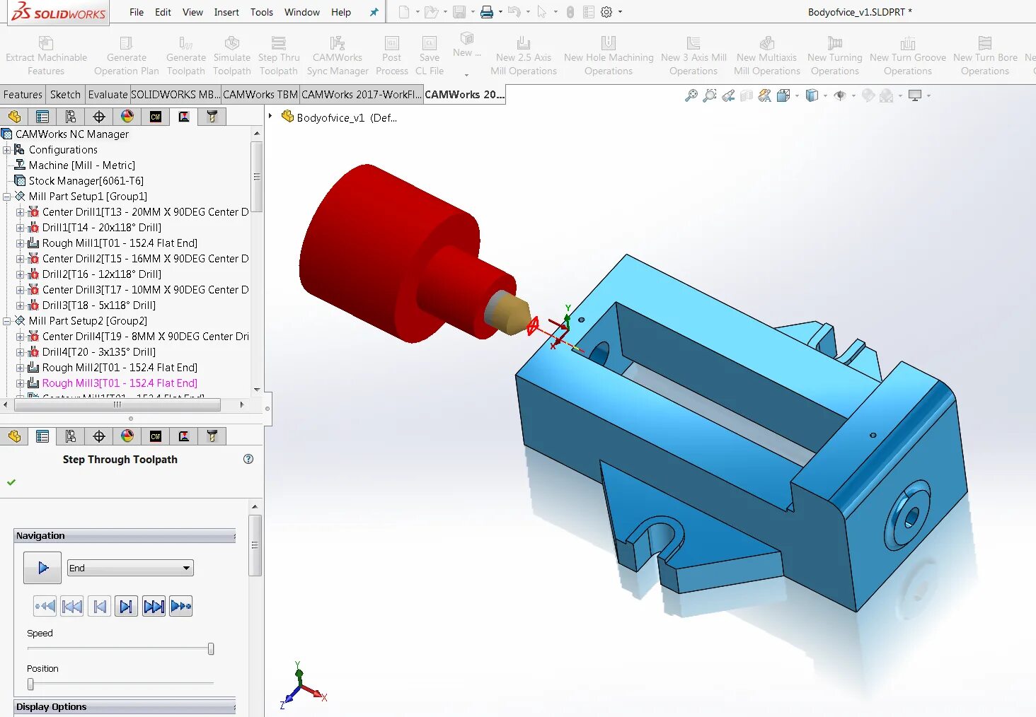This screenshot has width=1036, height=717.
Task: Click Zoom to Fit in the view toolbar
Action: 691,95
